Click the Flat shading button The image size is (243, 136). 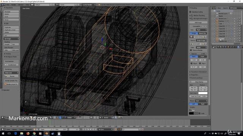[15, 45]
